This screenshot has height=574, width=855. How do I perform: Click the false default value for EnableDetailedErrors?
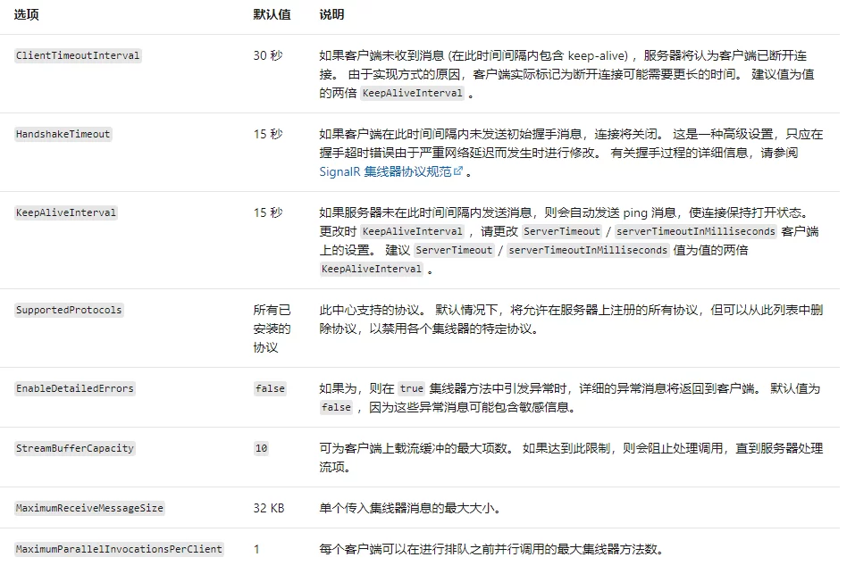coord(270,388)
